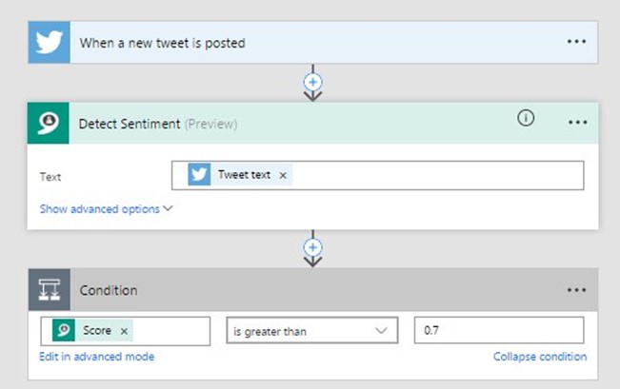The height and width of the screenshot is (389, 620).
Task: Insert a step above the Condition block
Action: (312, 246)
